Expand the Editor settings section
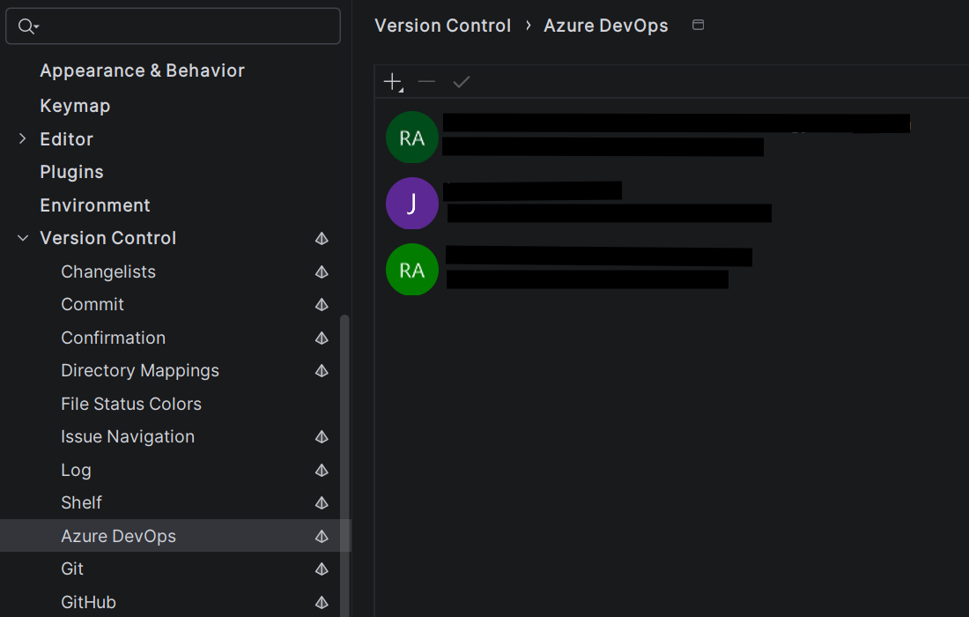The width and height of the screenshot is (969, 617). coord(23,139)
